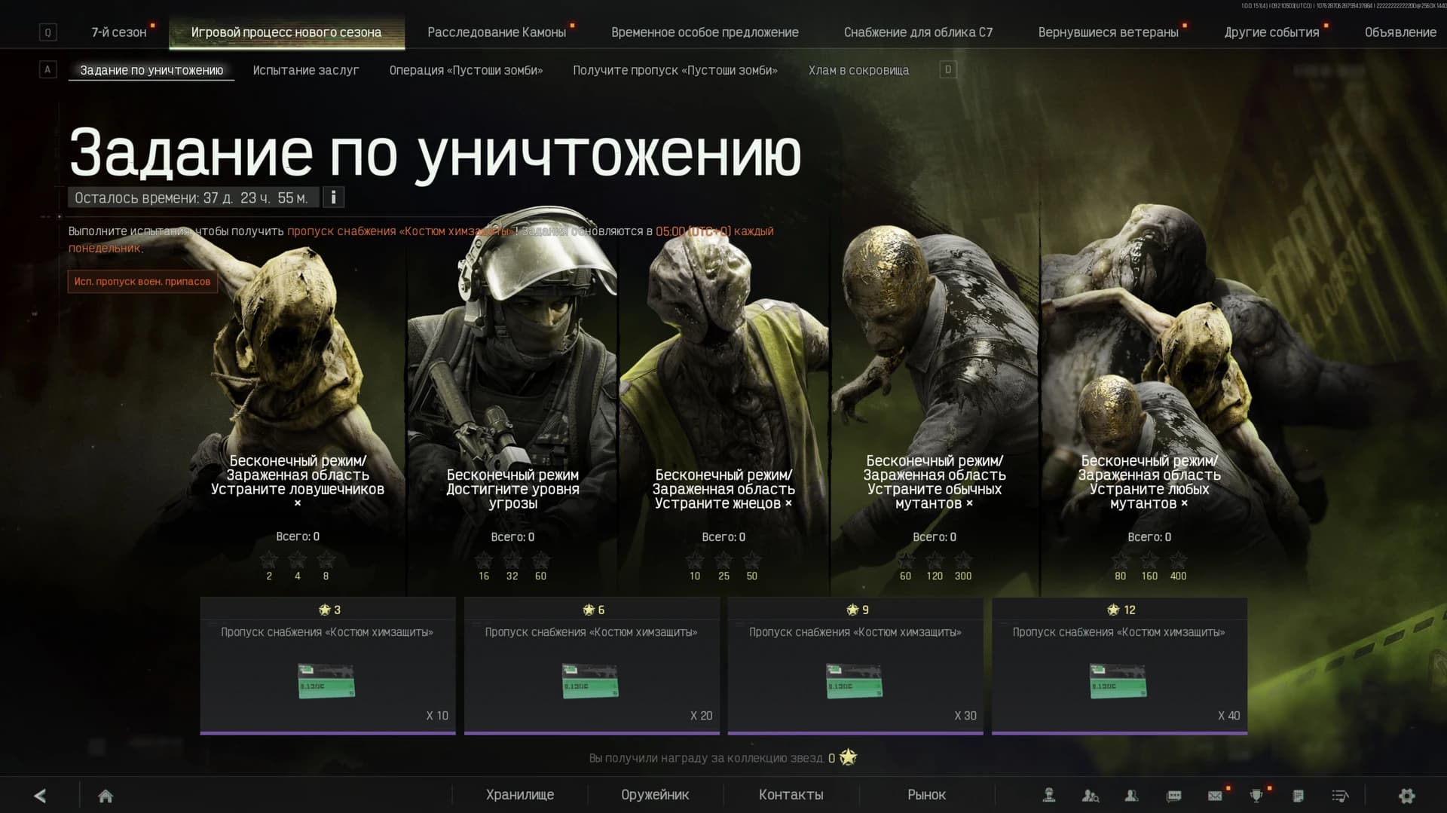Select the «Задание по уничтожению» subtab
The image size is (1447, 813).
tap(151, 70)
